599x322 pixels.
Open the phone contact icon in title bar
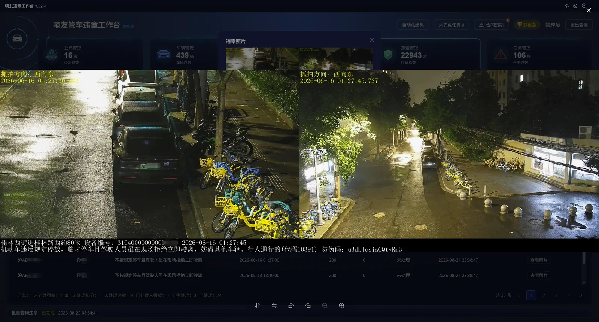tap(575, 6)
